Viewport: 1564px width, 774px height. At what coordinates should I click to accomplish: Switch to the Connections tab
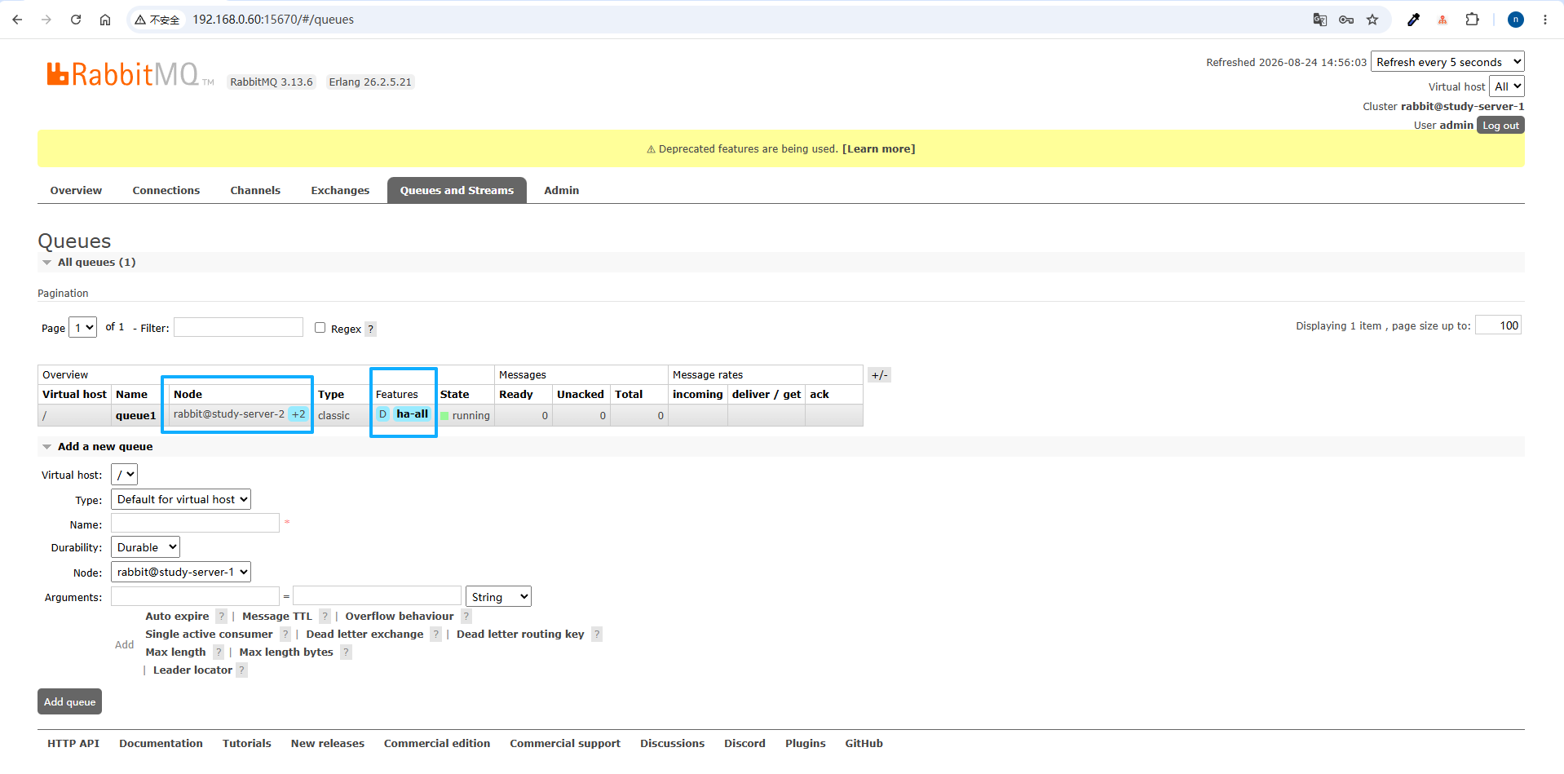166,191
